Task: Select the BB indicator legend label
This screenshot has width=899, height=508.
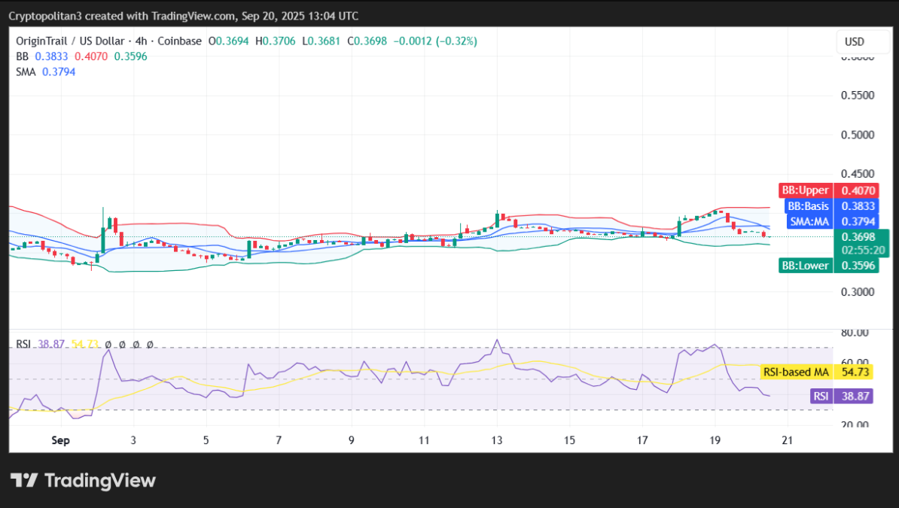Action: (x=22, y=56)
